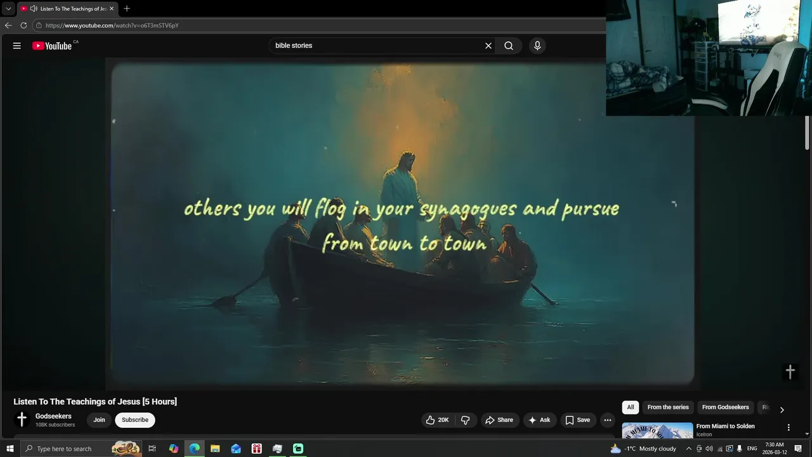Share this video

pos(499,420)
